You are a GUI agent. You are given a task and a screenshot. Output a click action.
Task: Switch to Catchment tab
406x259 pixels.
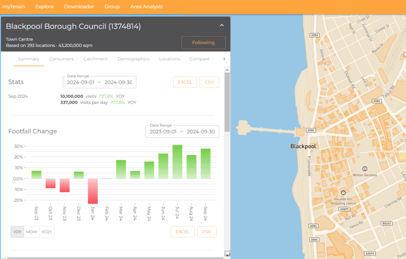pyautogui.click(x=96, y=59)
